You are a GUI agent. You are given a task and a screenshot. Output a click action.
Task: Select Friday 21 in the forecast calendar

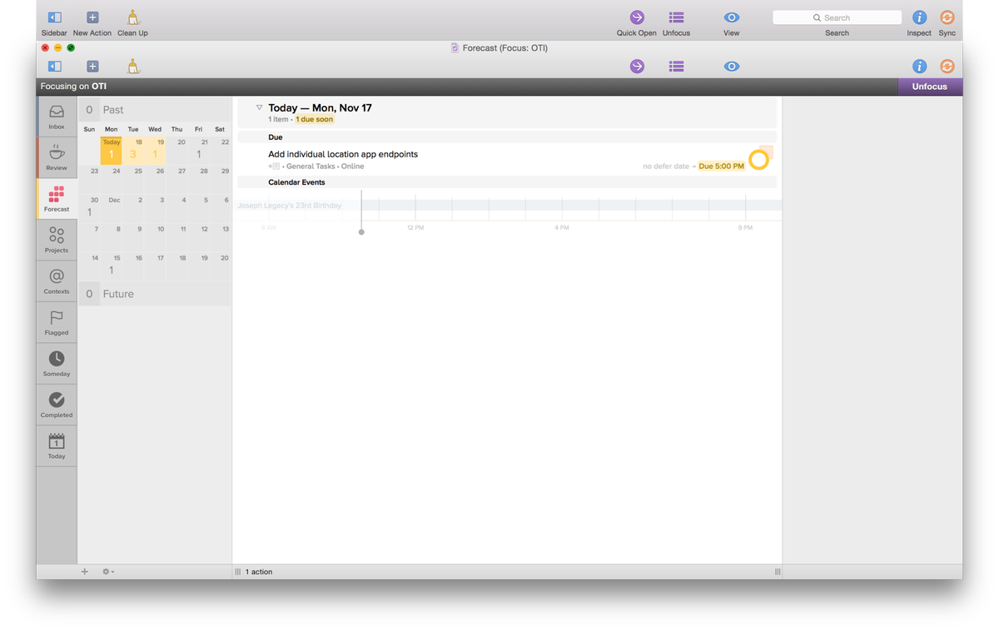click(x=198, y=150)
